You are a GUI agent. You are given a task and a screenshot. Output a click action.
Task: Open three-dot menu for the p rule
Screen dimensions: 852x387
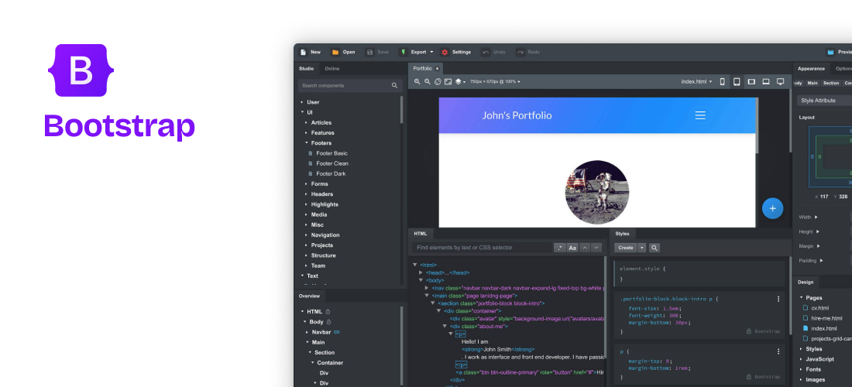tap(778, 351)
